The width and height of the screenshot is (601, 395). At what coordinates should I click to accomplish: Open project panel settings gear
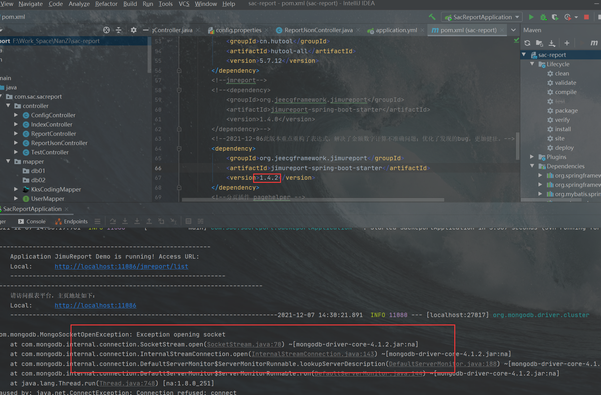click(133, 30)
